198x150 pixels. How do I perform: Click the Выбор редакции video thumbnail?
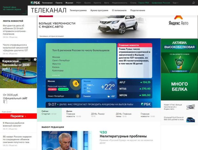(67, 140)
